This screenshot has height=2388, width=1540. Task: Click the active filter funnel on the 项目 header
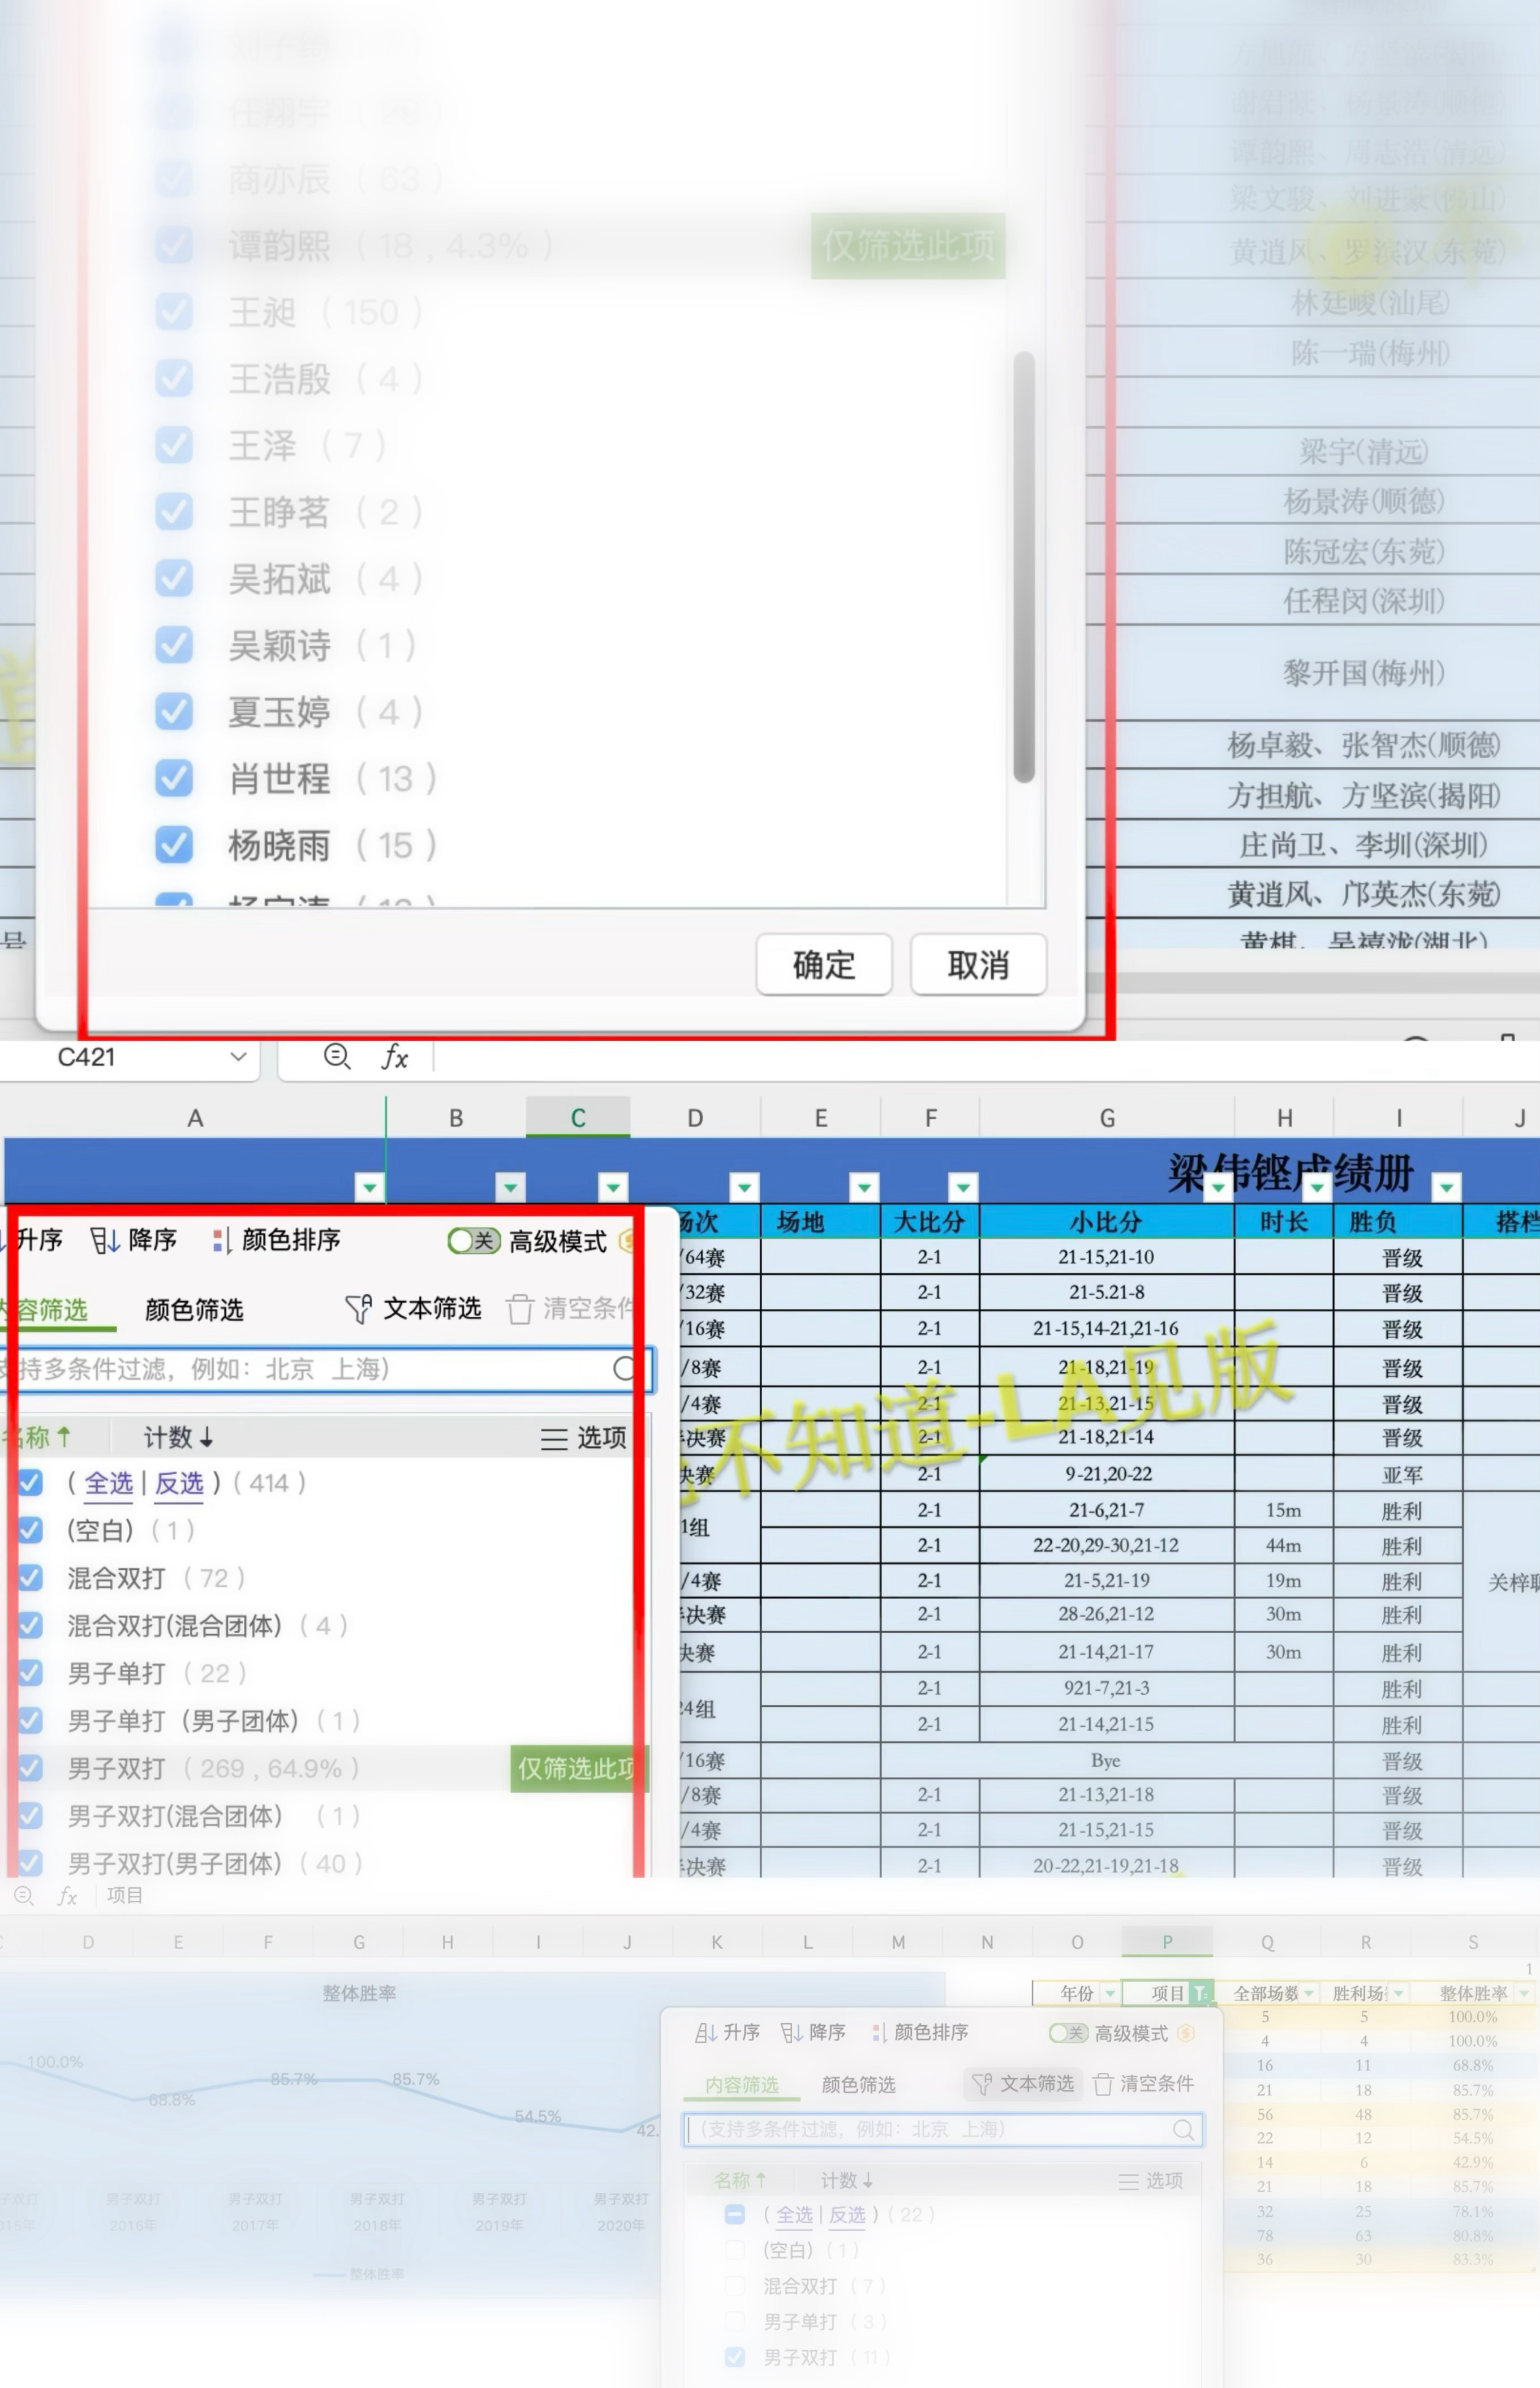(1201, 1993)
